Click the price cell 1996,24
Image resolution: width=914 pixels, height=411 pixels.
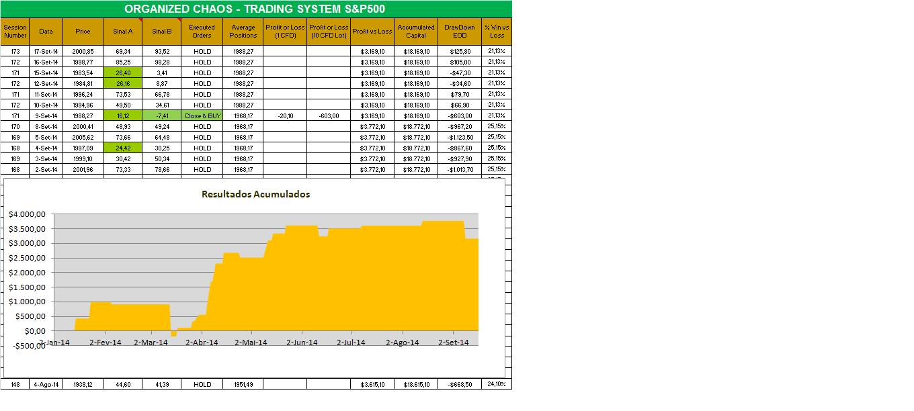[x=83, y=94]
